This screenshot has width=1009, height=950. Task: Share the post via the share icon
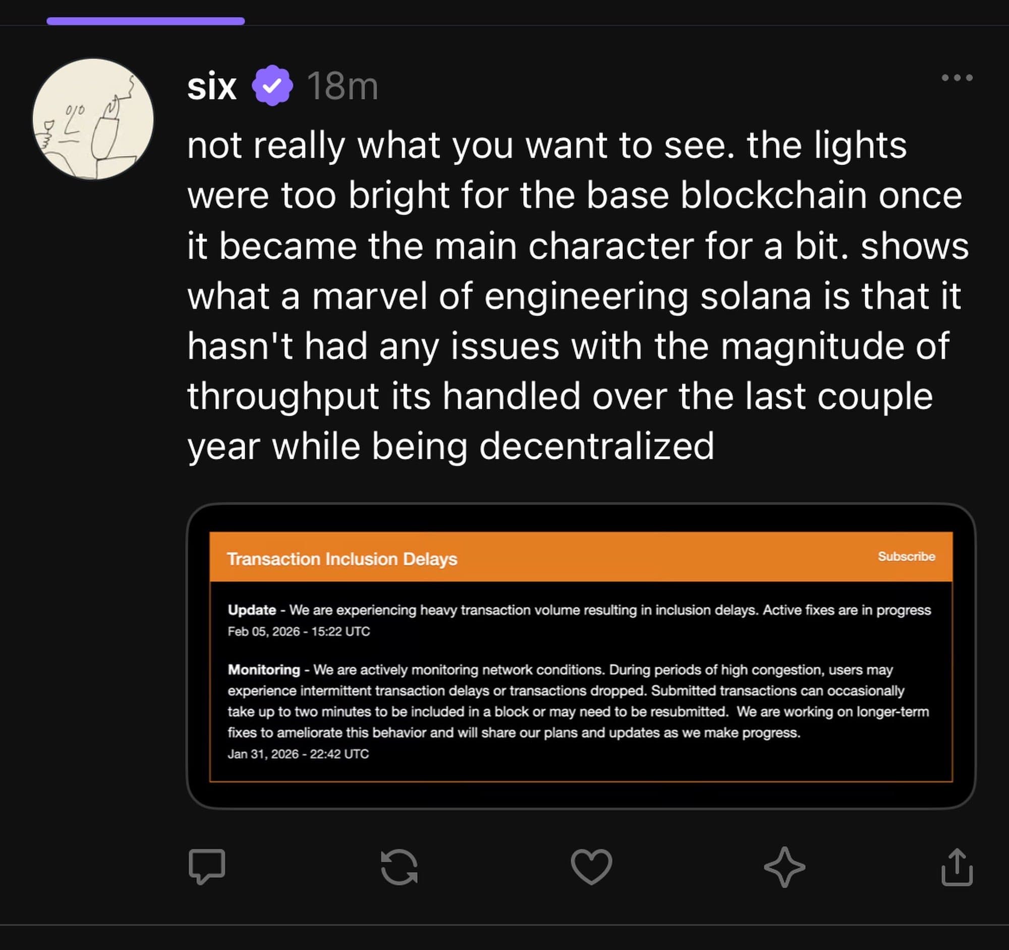pyautogui.click(x=957, y=867)
